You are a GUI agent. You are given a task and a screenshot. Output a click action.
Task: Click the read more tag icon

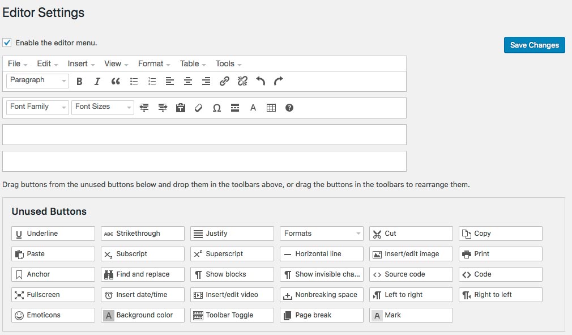(x=235, y=108)
